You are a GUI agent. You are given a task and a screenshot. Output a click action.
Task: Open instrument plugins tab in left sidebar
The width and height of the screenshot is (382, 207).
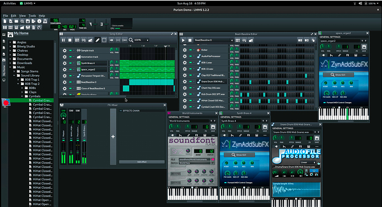click(x=4, y=35)
